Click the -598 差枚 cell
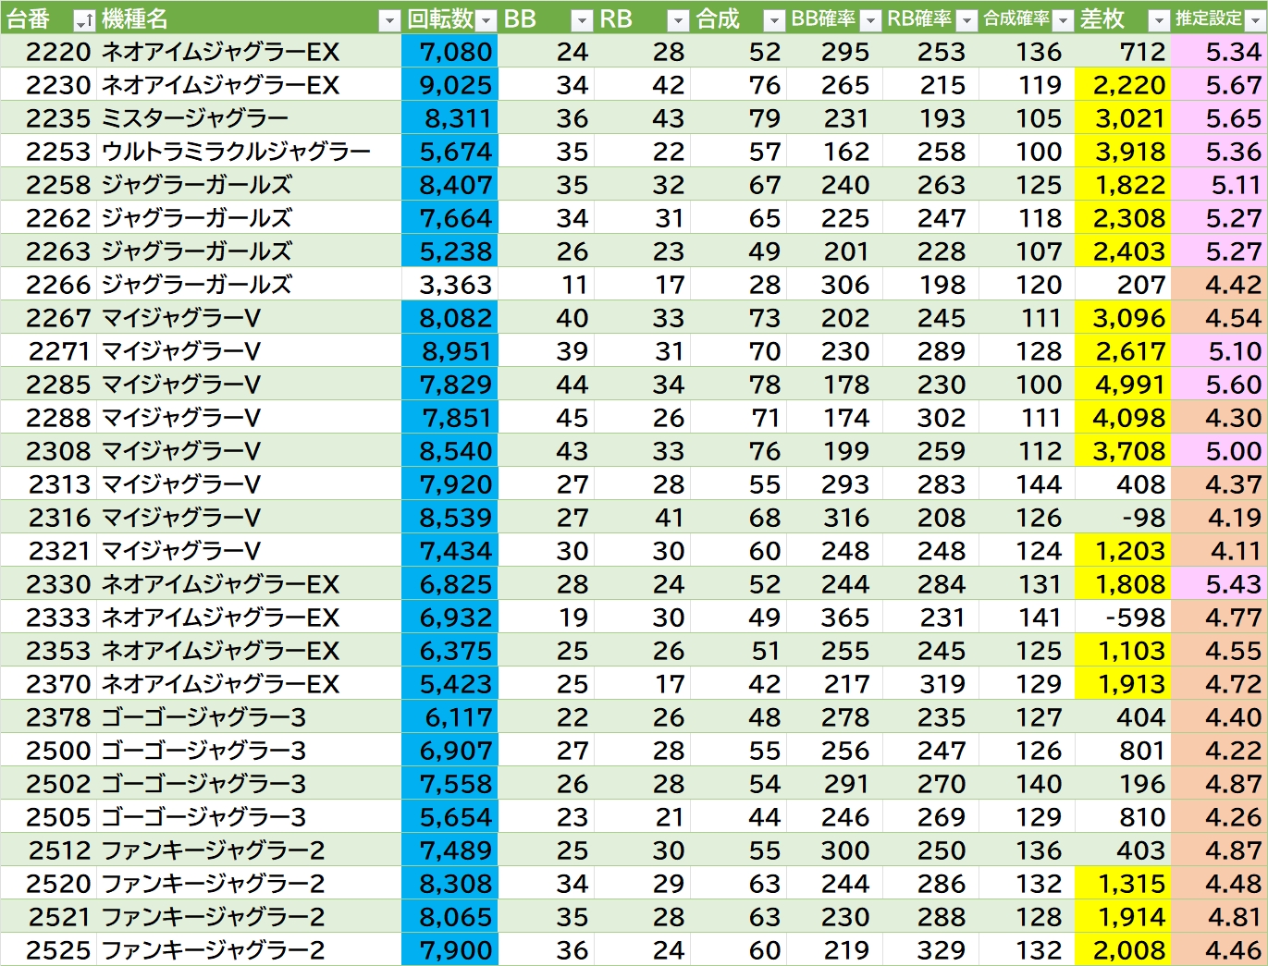1268x966 pixels. [1123, 618]
